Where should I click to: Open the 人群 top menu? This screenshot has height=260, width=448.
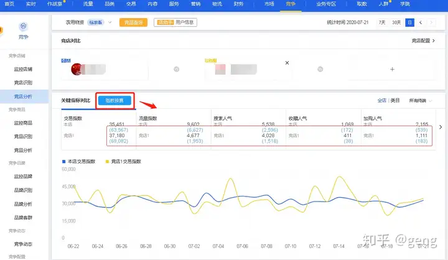[x=383, y=4]
